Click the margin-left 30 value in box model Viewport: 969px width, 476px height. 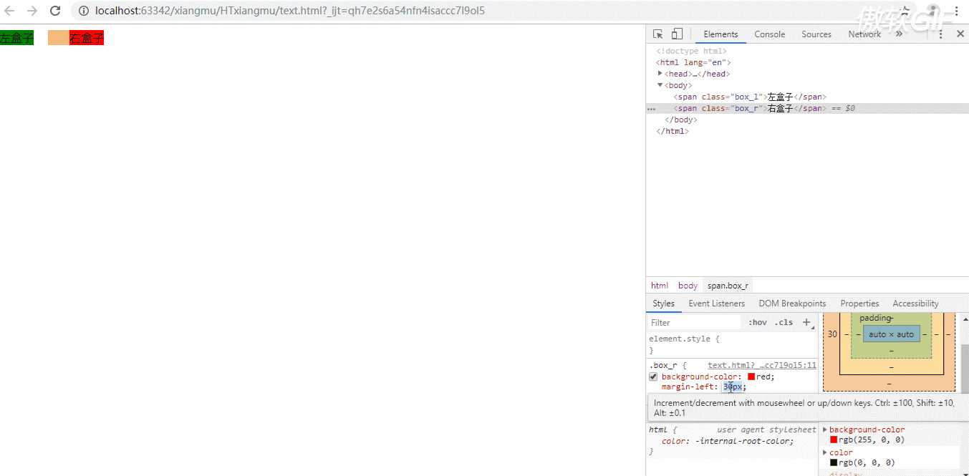tap(832, 334)
